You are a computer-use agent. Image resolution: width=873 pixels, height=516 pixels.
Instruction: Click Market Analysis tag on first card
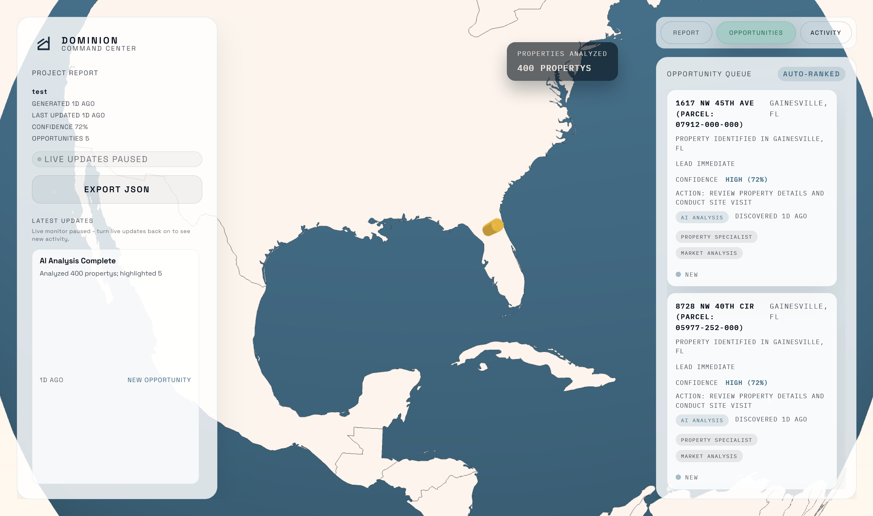pyautogui.click(x=709, y=253)
